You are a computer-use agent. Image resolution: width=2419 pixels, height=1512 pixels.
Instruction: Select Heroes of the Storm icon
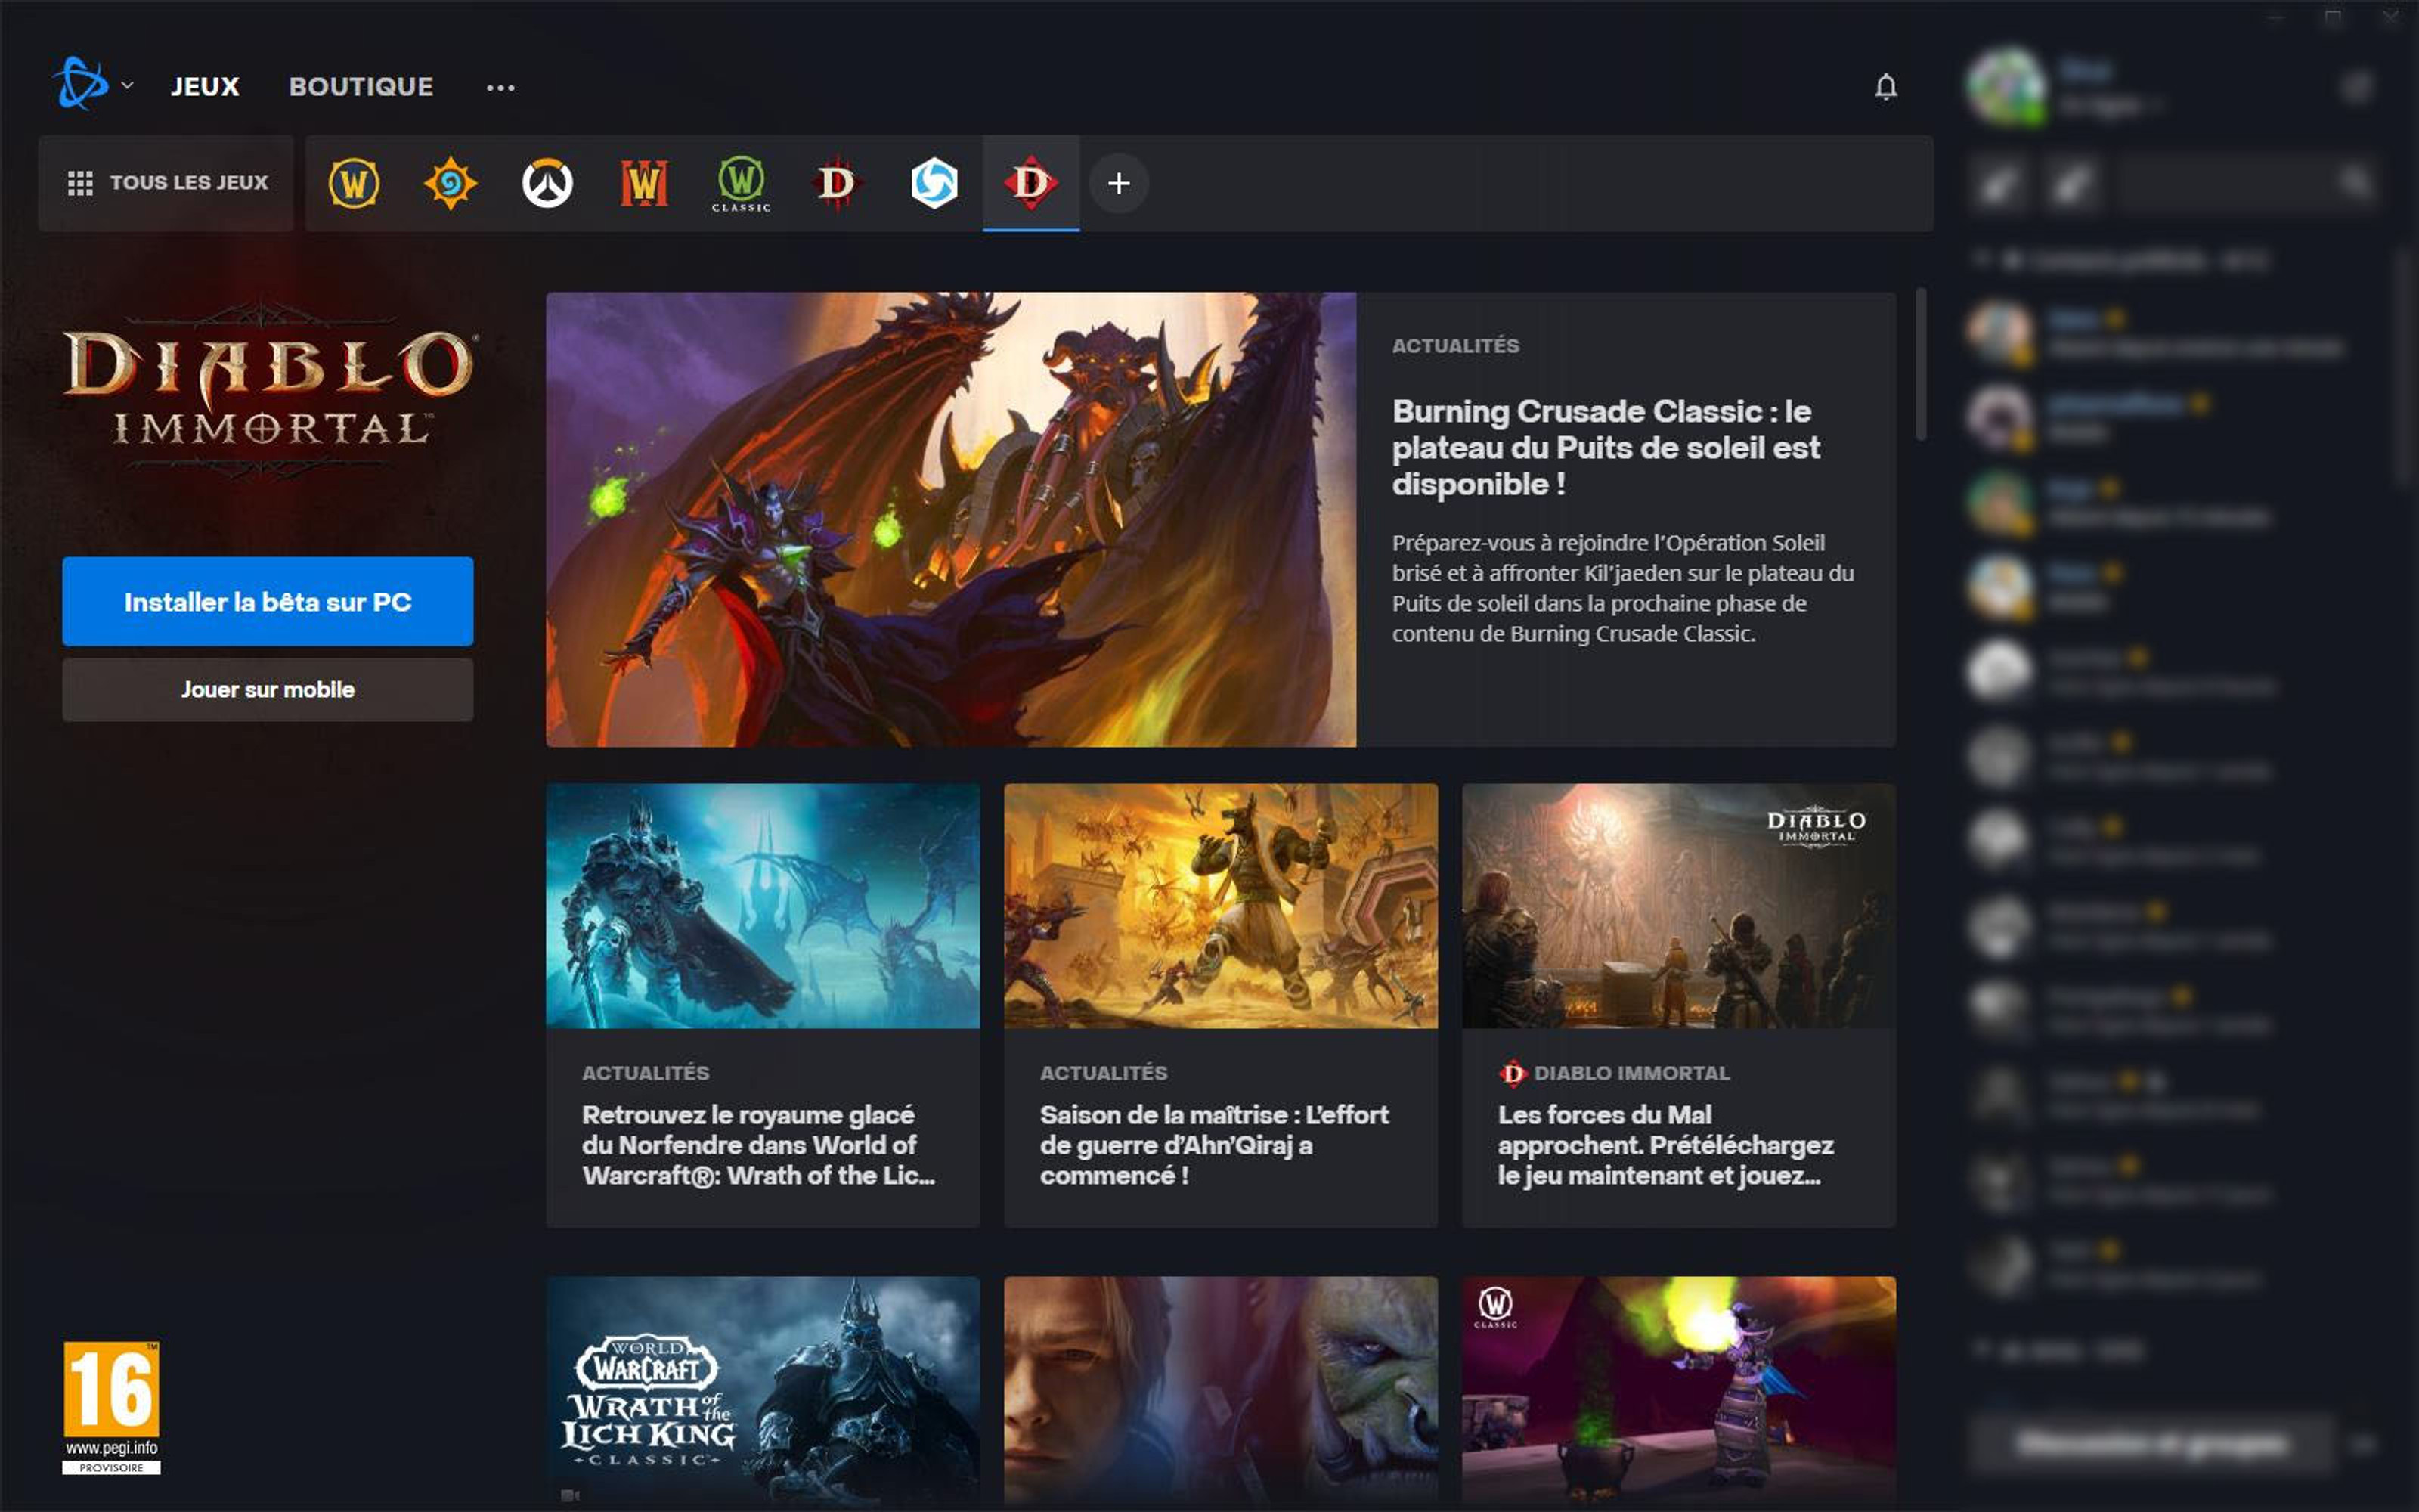click(934, 184)
